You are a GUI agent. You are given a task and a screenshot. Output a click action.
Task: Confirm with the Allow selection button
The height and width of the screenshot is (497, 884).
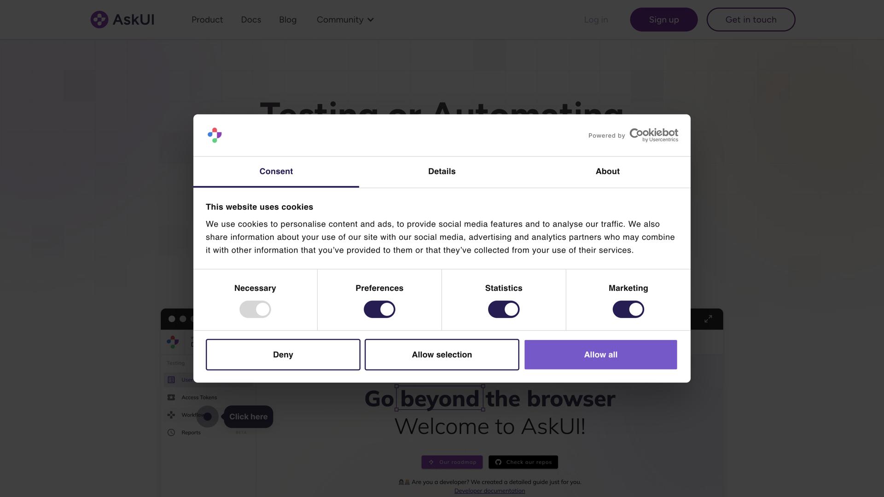[x=442, y=354]
